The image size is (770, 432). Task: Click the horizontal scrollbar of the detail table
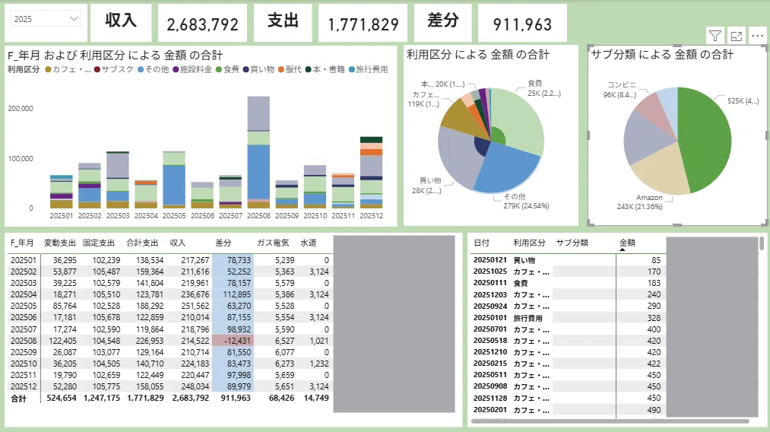(610, 421)
